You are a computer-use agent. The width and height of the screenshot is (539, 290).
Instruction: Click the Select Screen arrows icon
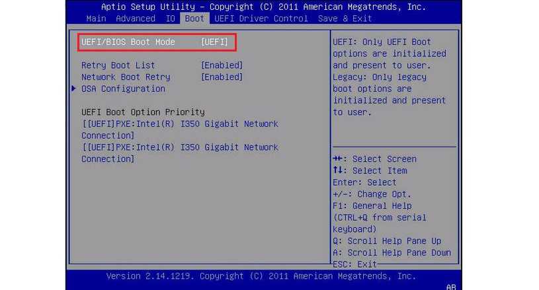point(338,159)
